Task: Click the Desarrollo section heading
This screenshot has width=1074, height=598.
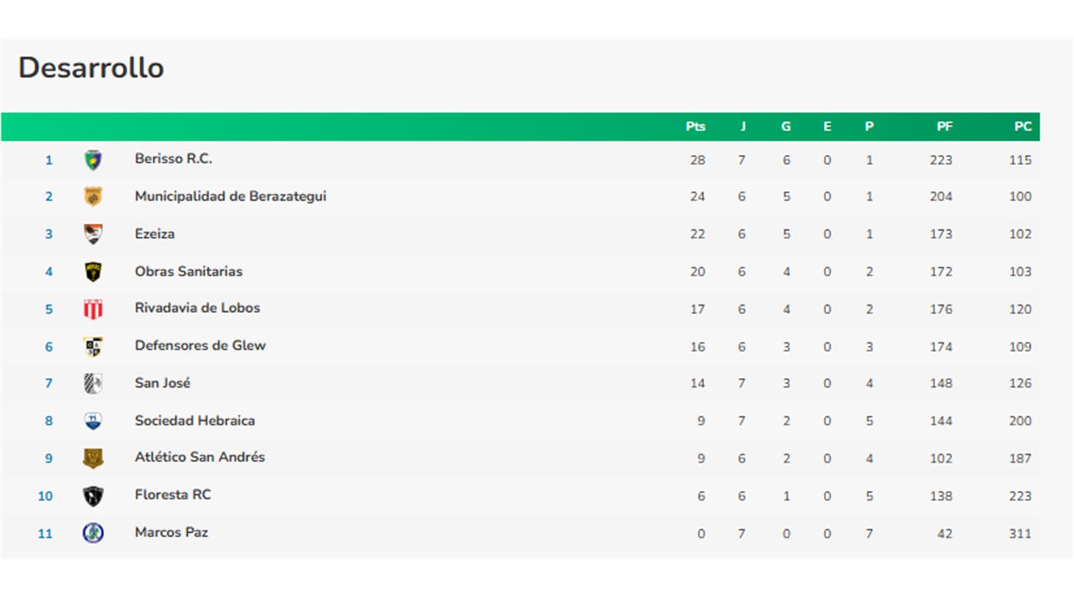Action: pyautogui.click(x=91, y=67)
